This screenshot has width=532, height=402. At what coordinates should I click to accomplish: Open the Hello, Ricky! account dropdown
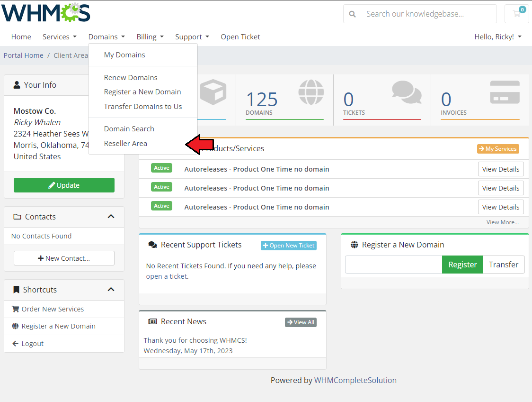point(498,37)
